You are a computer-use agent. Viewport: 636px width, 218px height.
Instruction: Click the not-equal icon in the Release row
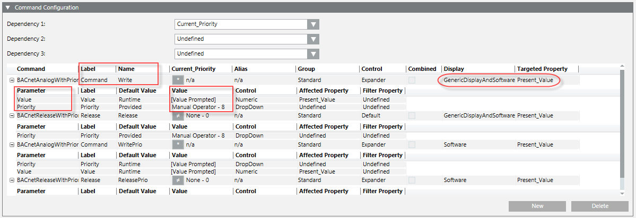click(x=178, y=116)
